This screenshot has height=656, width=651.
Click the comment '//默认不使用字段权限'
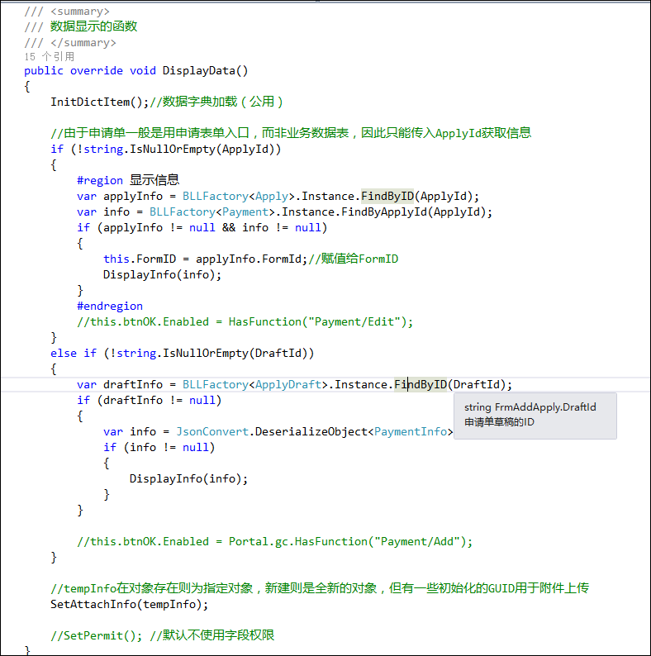[211, 635]
